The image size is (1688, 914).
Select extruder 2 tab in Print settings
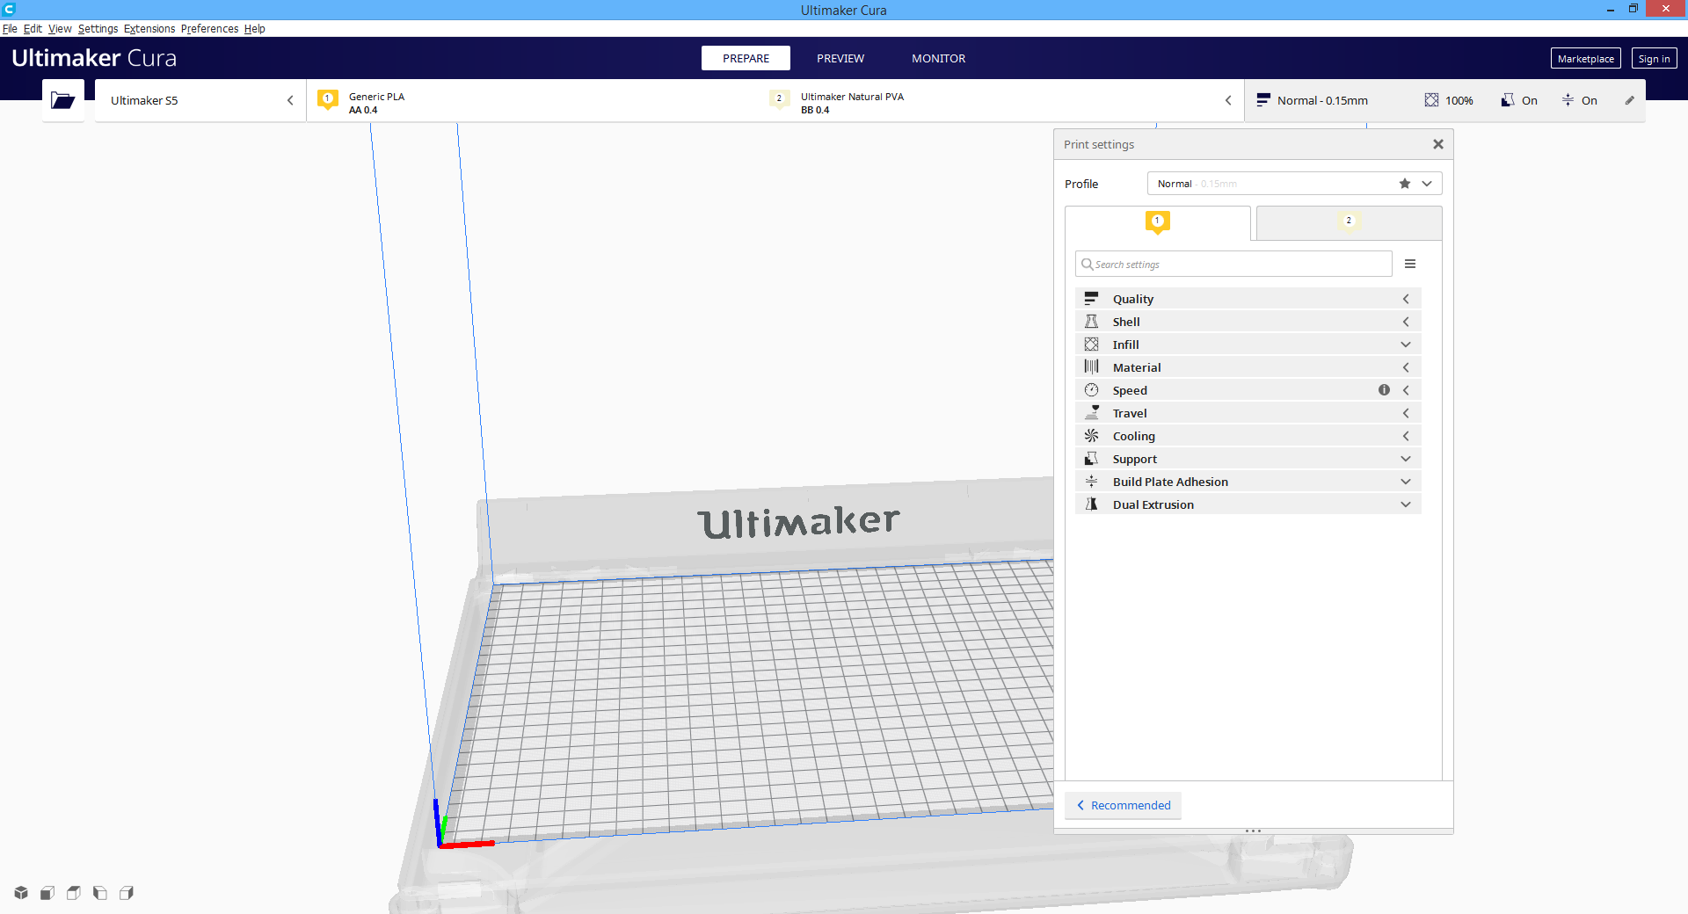pos(1349,222)
